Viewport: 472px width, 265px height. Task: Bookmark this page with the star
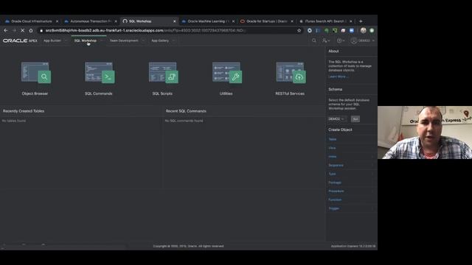point(299,30)
